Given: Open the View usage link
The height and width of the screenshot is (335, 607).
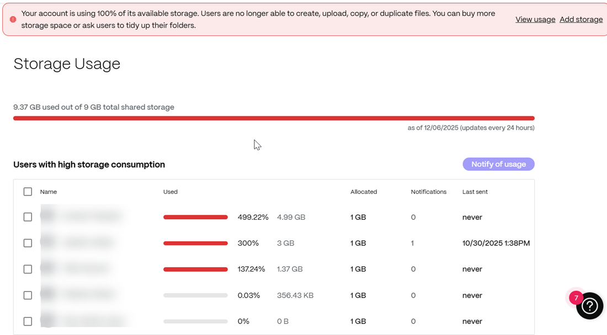Looking at the screenshot, I should point(535,19).
